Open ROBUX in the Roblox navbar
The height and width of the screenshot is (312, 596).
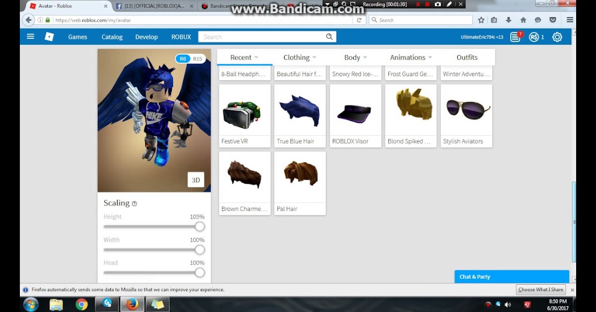(181, 37)
